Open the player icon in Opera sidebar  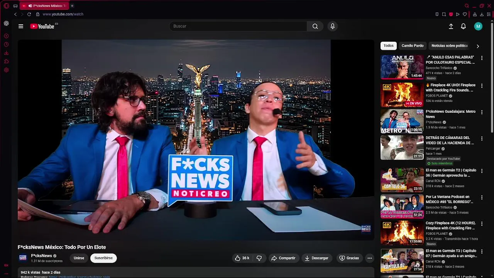click(6, 36)
